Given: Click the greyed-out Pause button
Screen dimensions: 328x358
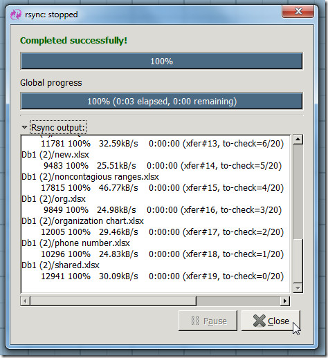Looking at the screenshot, I should (x=208, y=321).
